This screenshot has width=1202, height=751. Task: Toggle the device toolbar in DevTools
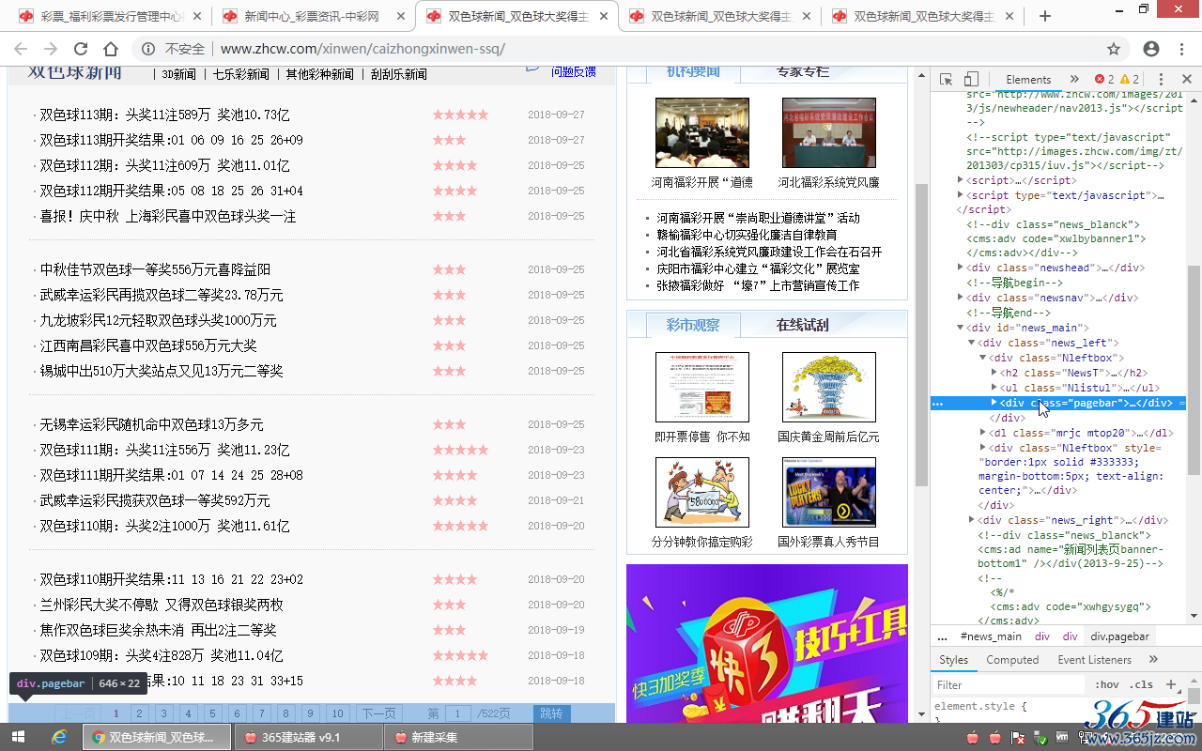(971, 80)
